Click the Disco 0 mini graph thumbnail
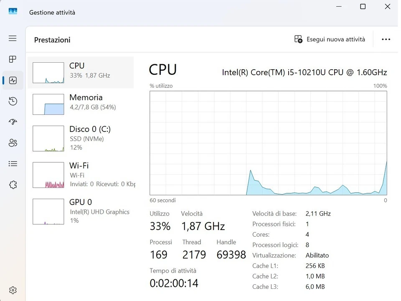Screen dimensions: 401x301 [48, 139]
